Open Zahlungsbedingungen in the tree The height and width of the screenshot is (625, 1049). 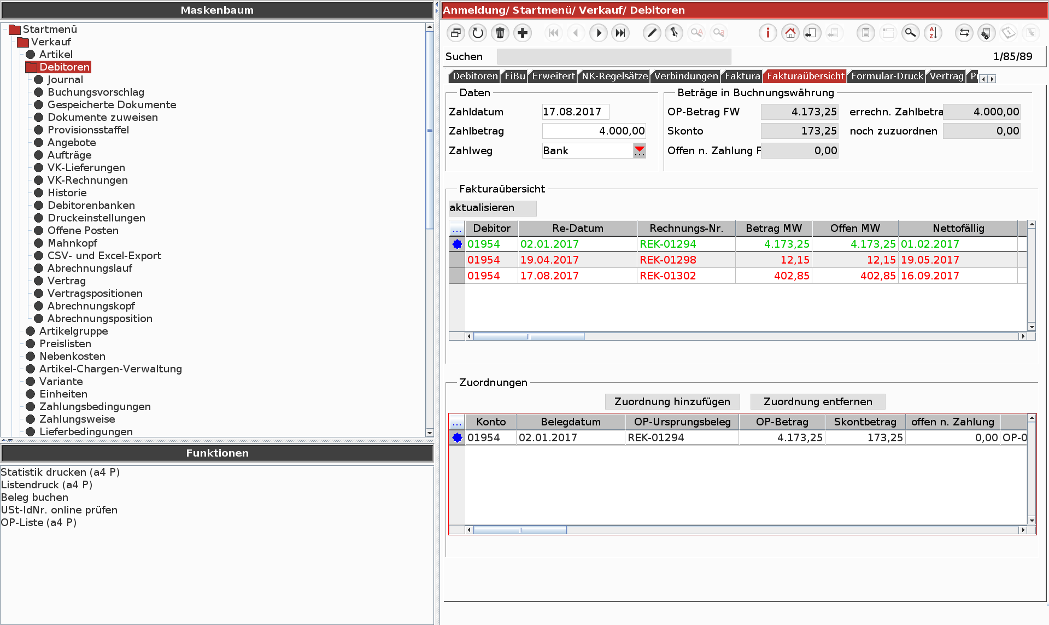click(x=95, y=406)
